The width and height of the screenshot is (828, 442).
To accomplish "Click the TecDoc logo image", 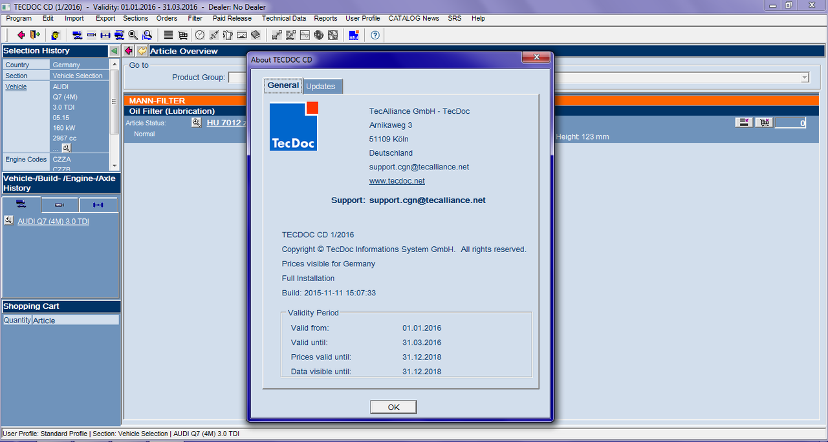I will 294,126.
